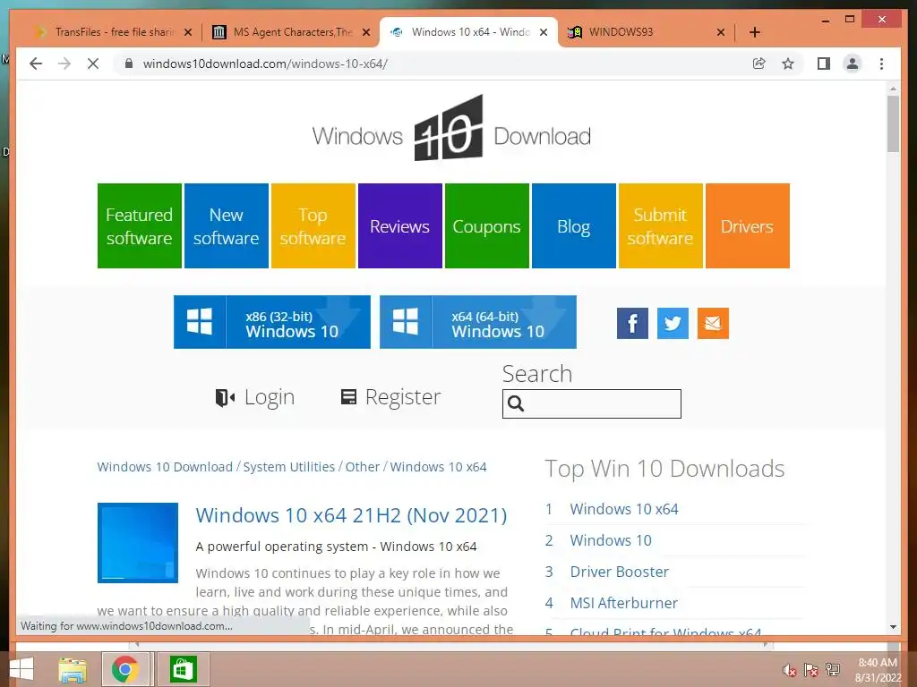The width and height of the screenshot is (917, 687).
Task: Click the forward navigation arrow
Action: [64, 64]
